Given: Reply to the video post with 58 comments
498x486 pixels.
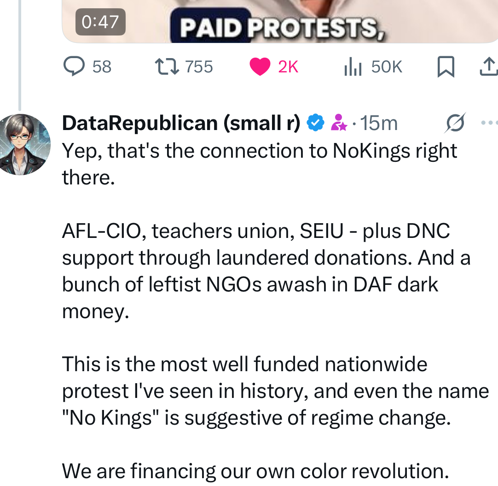Looking at the screenshot, I should pos(73,67).
